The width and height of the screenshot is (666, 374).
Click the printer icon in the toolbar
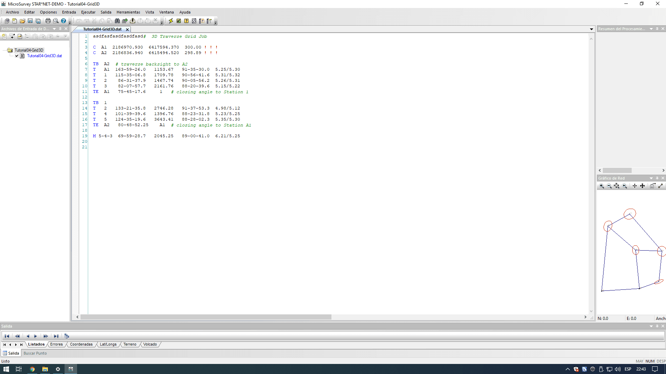click(48, 21)
